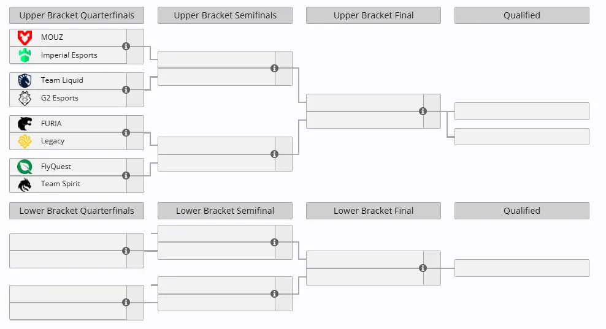The height and width of the screenshot is (329, 606).
Task: Click the Imperial Esports logo
Action: tap(25, 55)
